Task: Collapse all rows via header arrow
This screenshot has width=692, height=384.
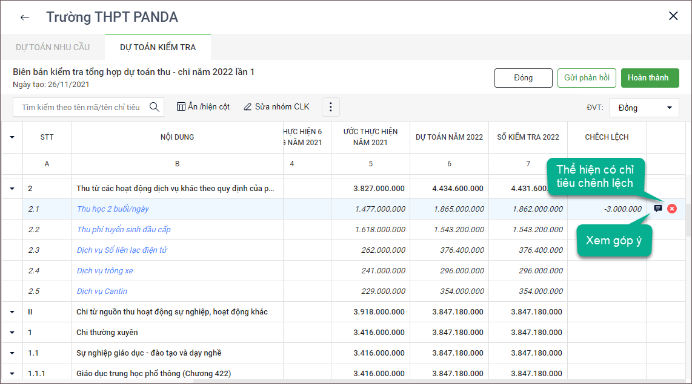Action: [x=12, y=137]
